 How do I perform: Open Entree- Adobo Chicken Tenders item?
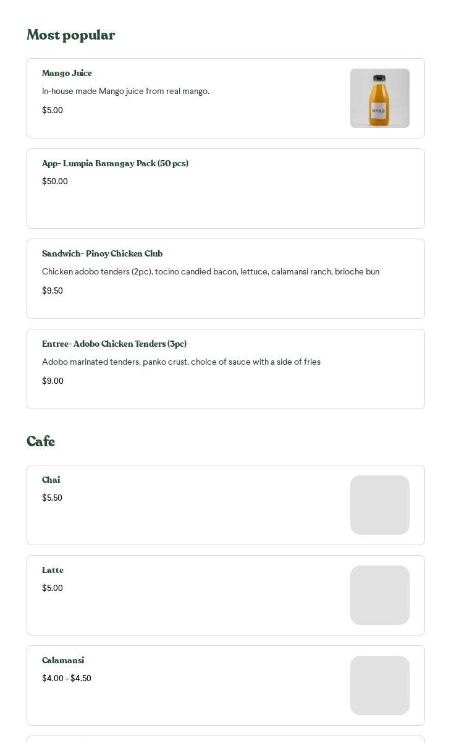coord(114,344)
